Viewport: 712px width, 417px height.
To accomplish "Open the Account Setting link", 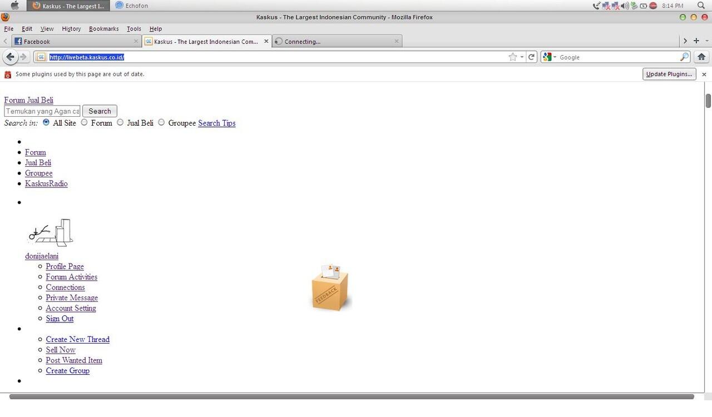I will point(71,308).
